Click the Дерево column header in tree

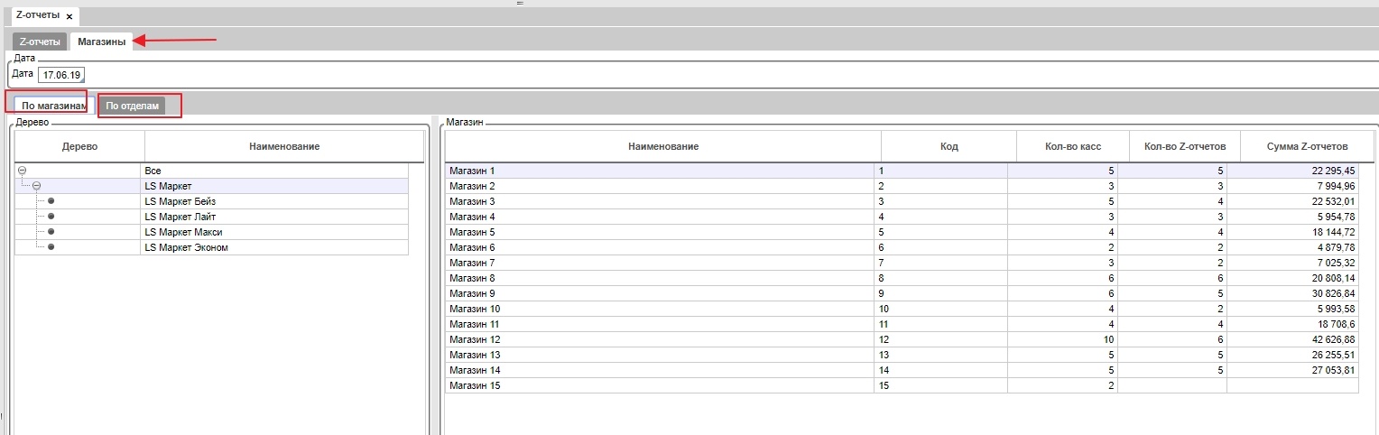pos(79,146)
